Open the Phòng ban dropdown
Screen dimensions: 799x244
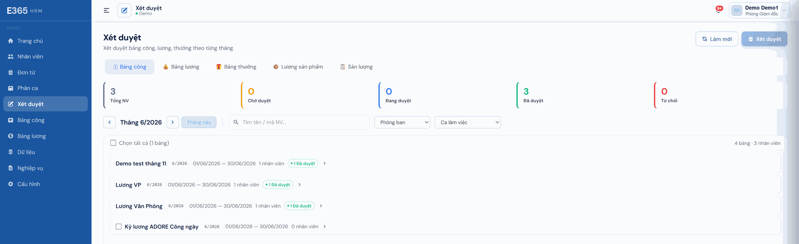coord(402,122)
